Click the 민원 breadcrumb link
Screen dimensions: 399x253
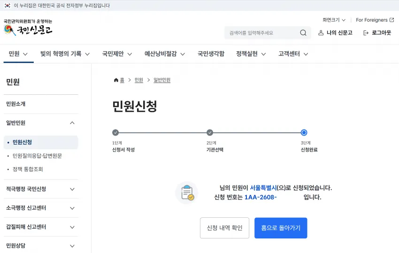[x=139, y=80]
